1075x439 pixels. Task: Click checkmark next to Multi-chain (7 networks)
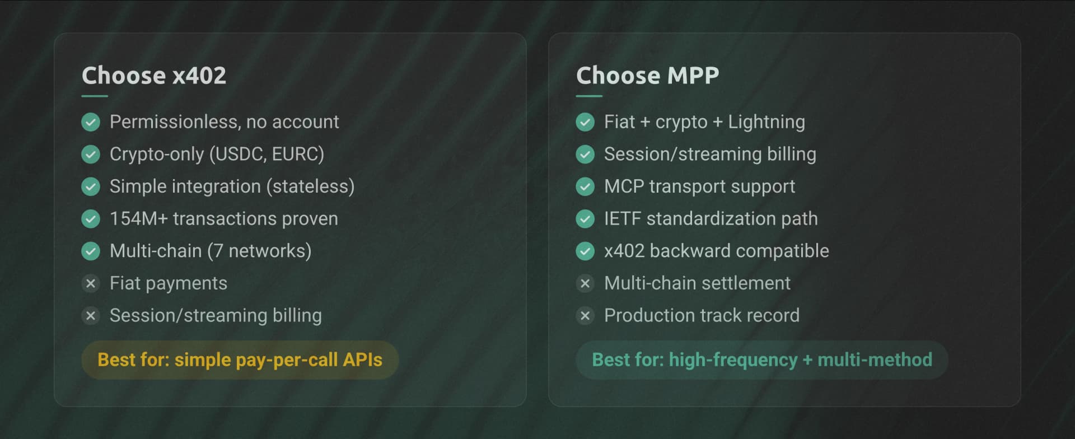click(x=91, y=251)
